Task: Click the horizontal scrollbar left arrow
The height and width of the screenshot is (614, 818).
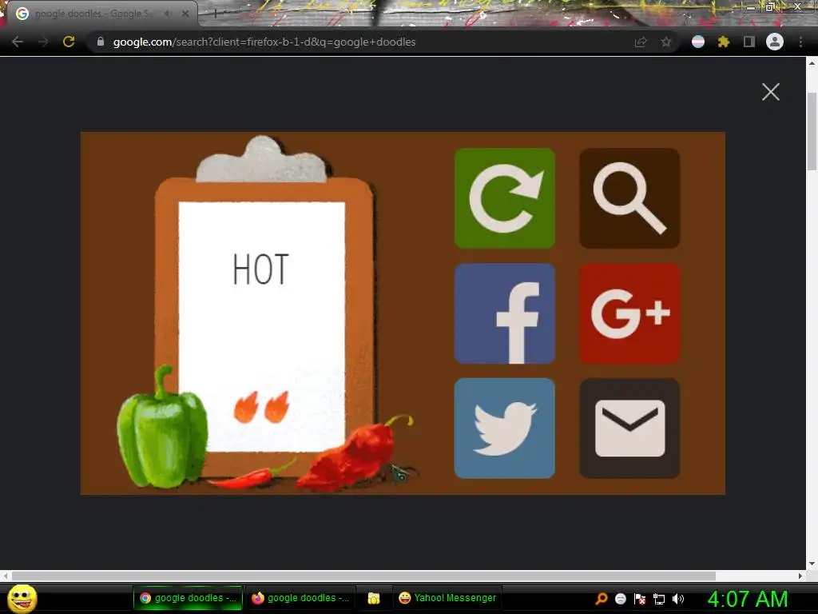Action: [x=6, y=576]
